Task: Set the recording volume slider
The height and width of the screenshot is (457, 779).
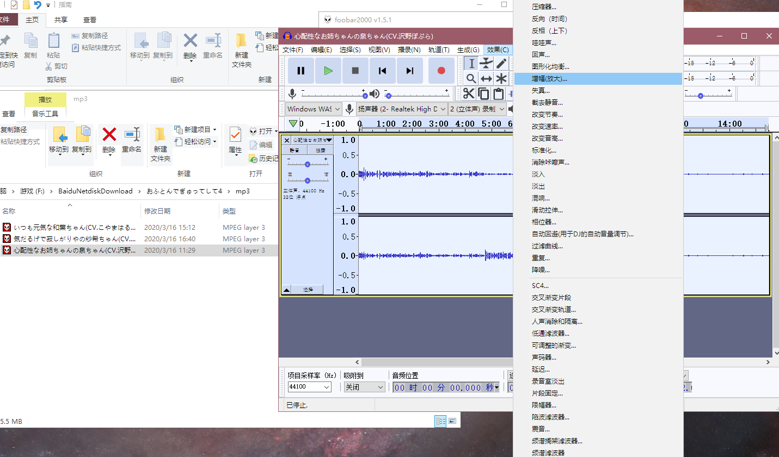Action: pos(333,94)
